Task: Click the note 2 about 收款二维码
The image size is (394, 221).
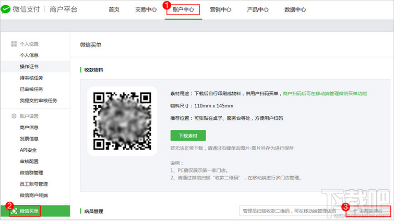Action: (x=236, y=178)
